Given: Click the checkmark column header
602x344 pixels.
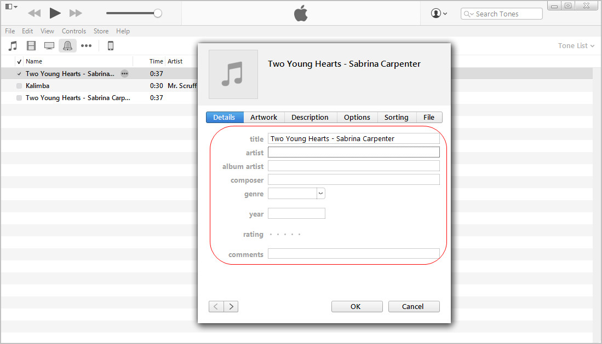Looking at the screenshot, I should click(x=19, y=61).
